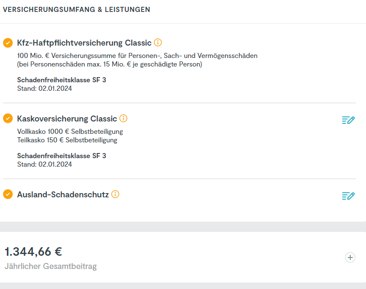Open info icon beside Kaskoversicherung Classic
Image resolution: width=366 pixels, height=289 pixels.
click(123, 118)
